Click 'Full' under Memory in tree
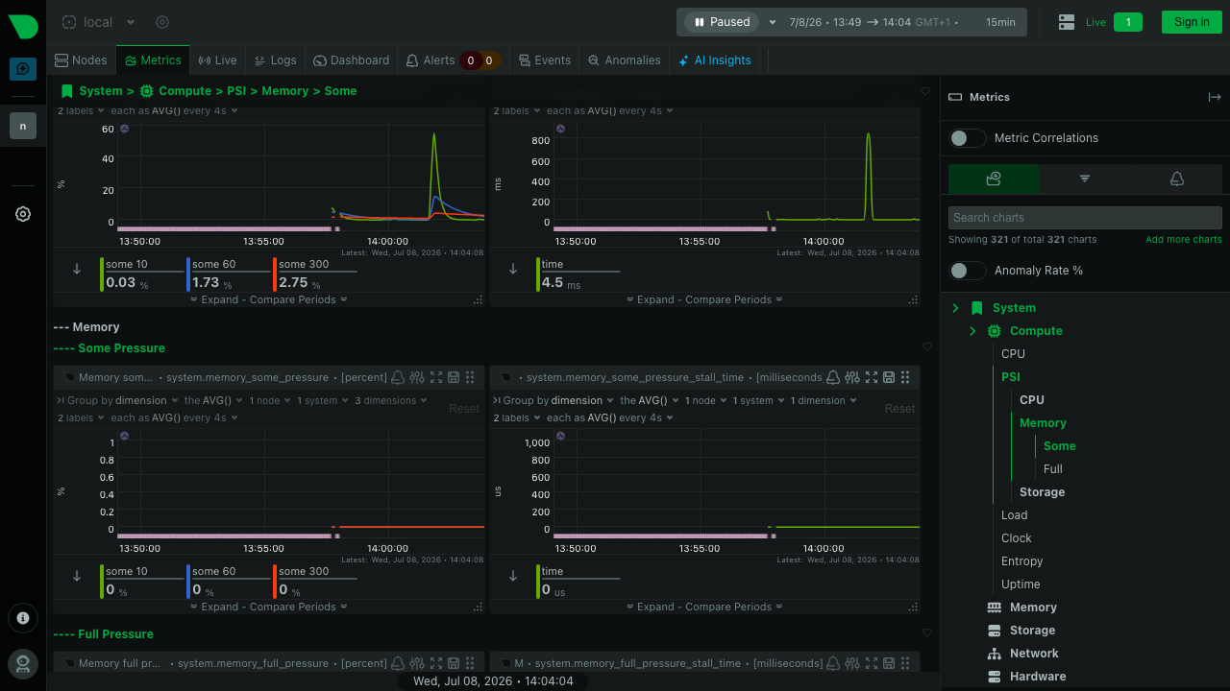1230x691 pixels. coord(1053,469)
